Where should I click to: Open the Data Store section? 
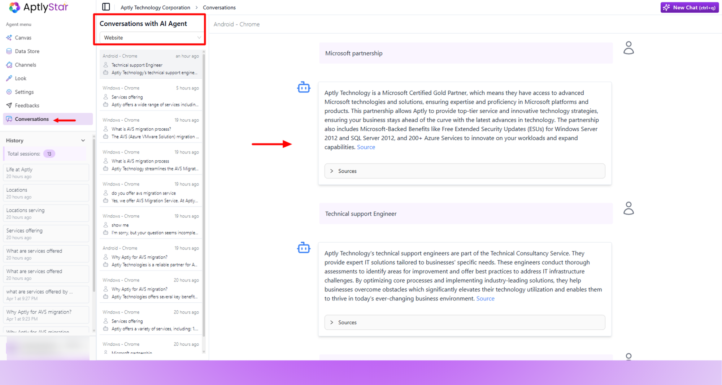pos(27,51)
